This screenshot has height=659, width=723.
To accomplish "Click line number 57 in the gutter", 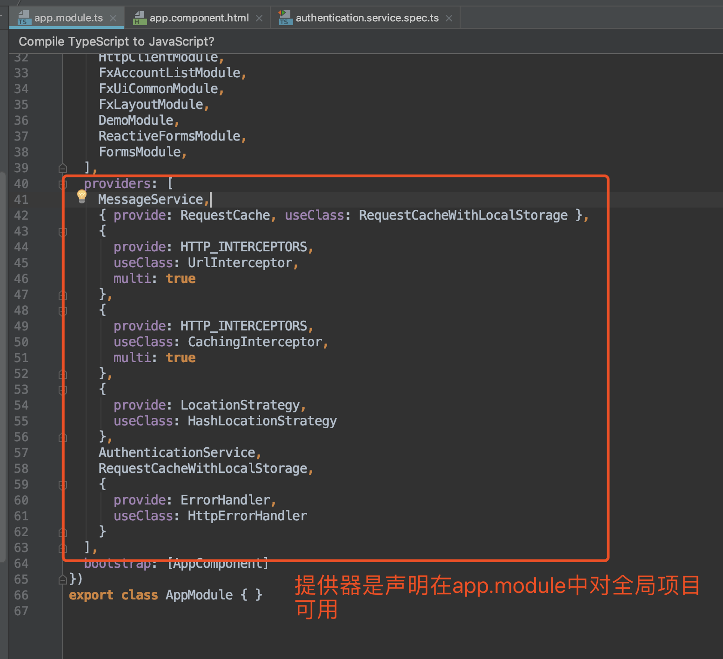I will (21, 452).
